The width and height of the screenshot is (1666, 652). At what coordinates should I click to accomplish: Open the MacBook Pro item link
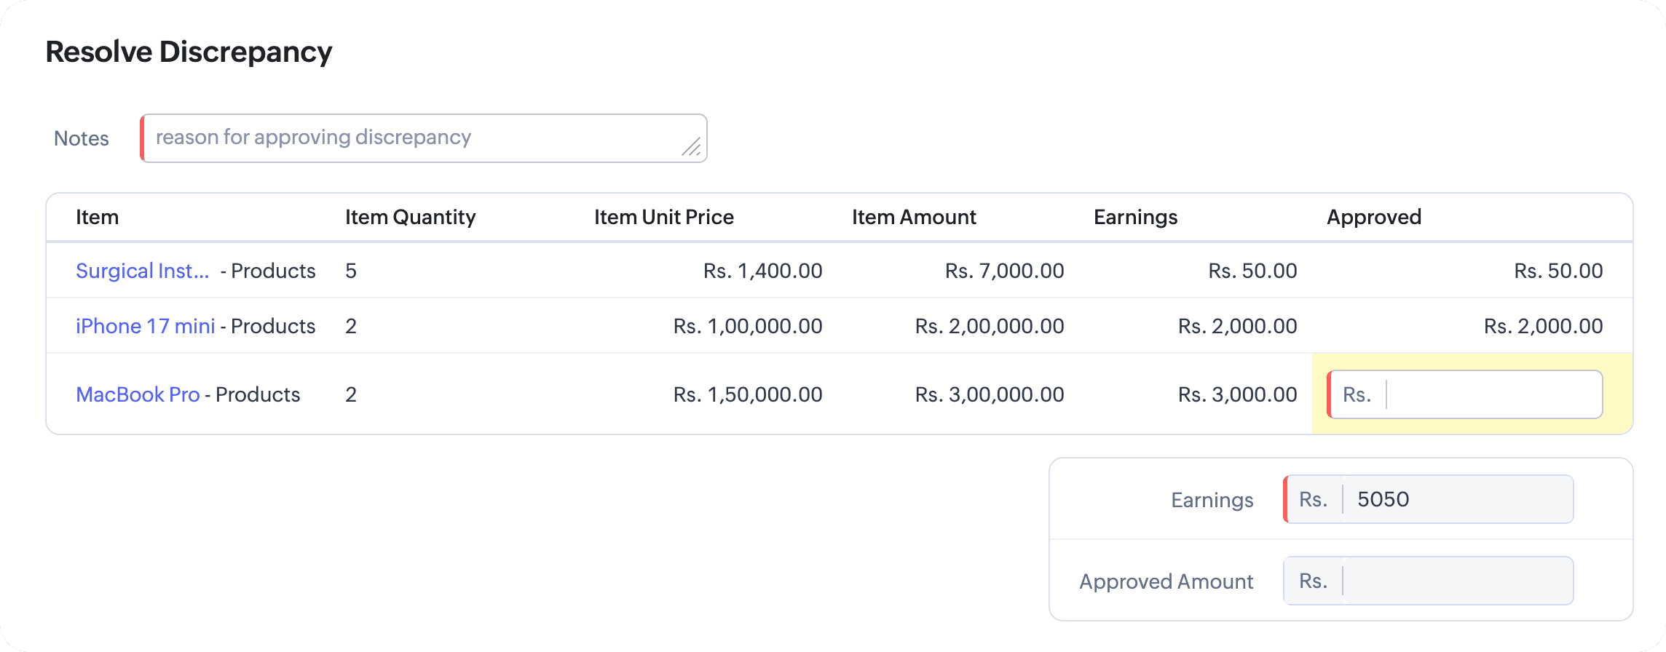(x=138, y=394)
